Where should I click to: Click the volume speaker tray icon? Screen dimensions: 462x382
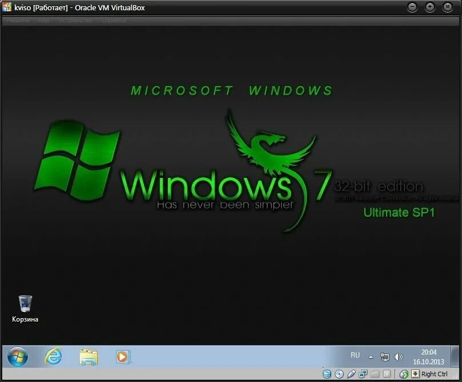point(399,357)
